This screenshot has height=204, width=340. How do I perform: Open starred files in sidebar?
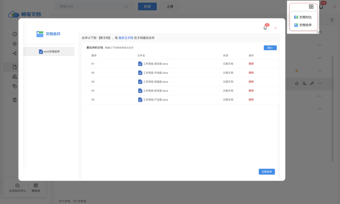click(x=14, y=44)
